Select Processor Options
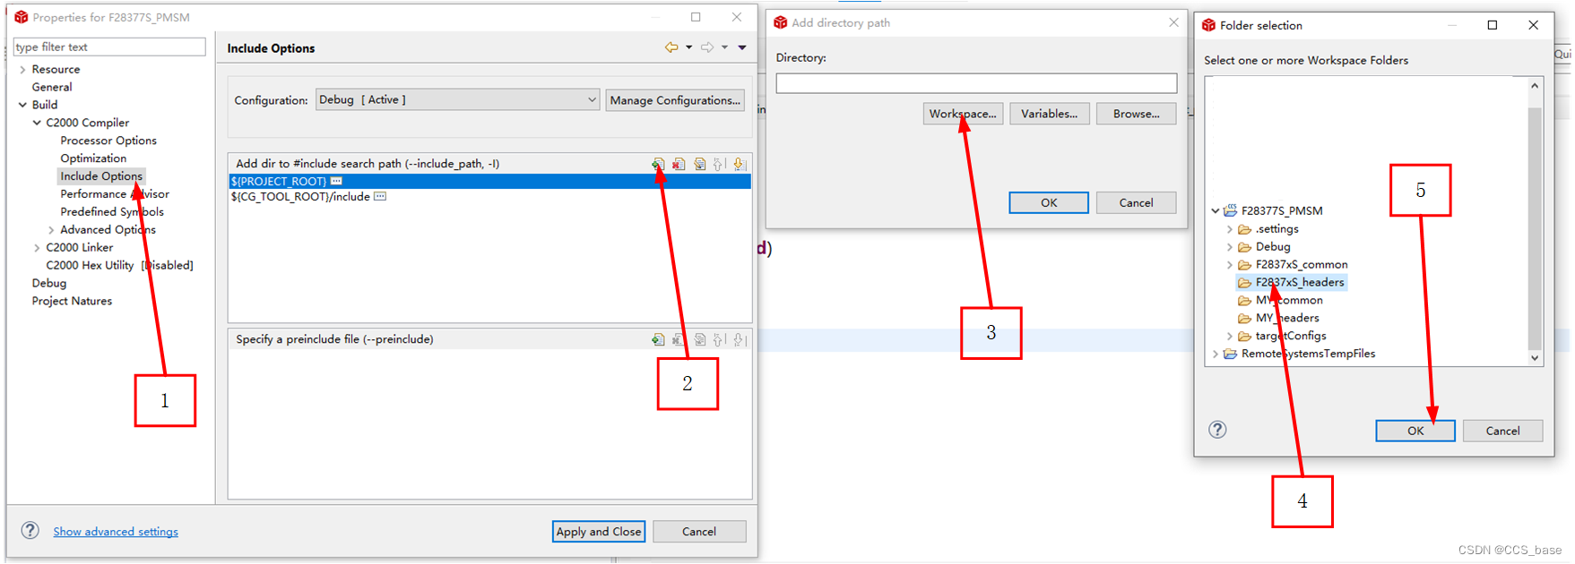The image size is (1575, 564). coord(108,141)
